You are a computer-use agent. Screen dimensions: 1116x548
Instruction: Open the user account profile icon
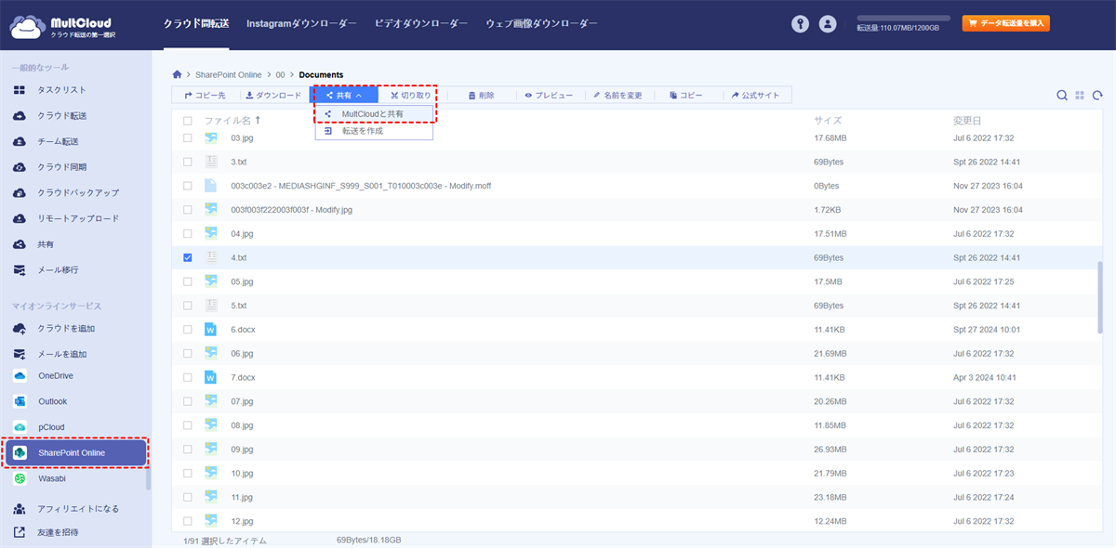pyautogui.click(x=827, y=24)
